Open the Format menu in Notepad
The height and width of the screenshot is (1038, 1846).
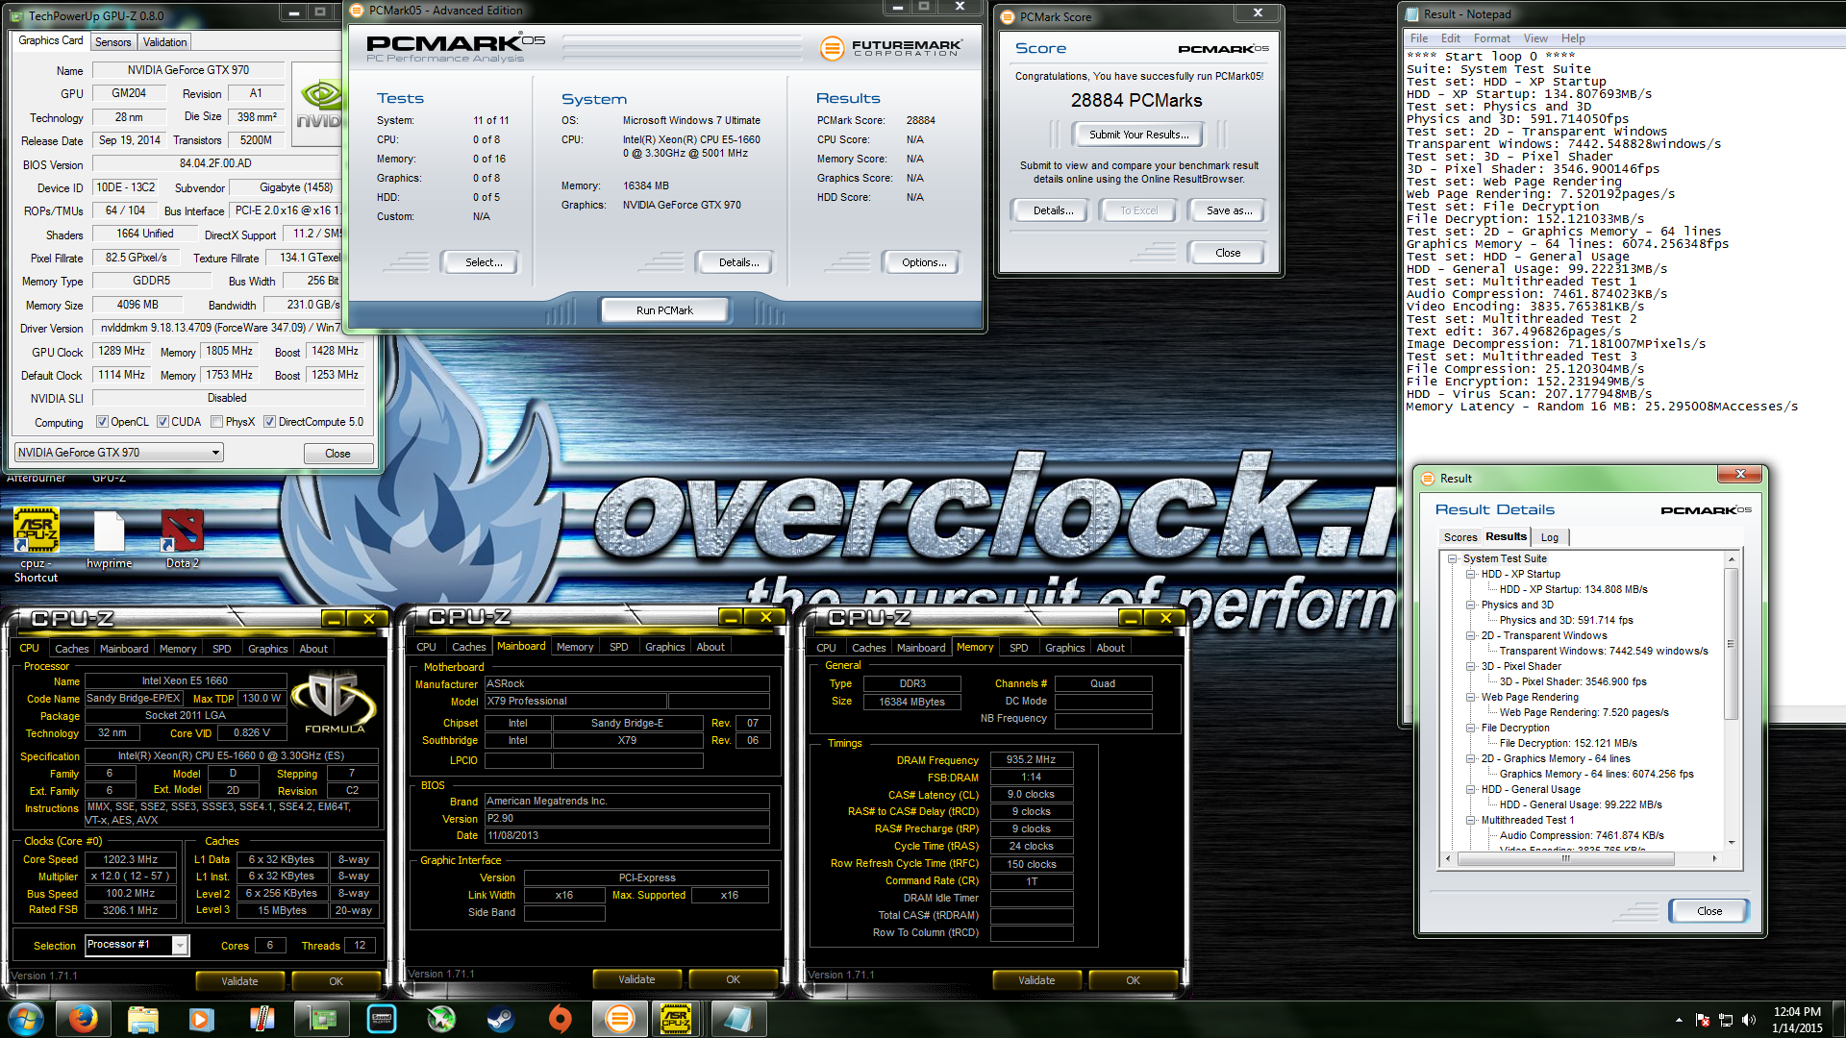(1491, 38)
